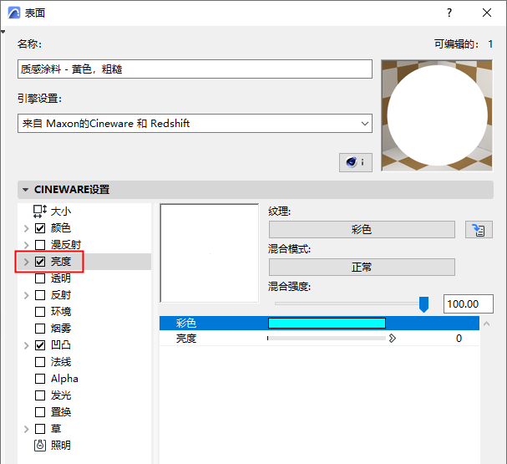Click the white texture preview box
The image size is (507, 464).
(x=210, y=253)
